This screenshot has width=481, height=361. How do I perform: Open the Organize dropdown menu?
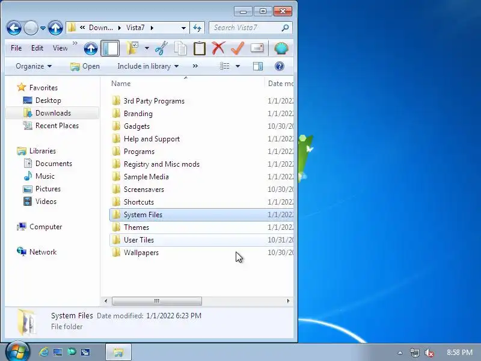(x=34, y=66)
